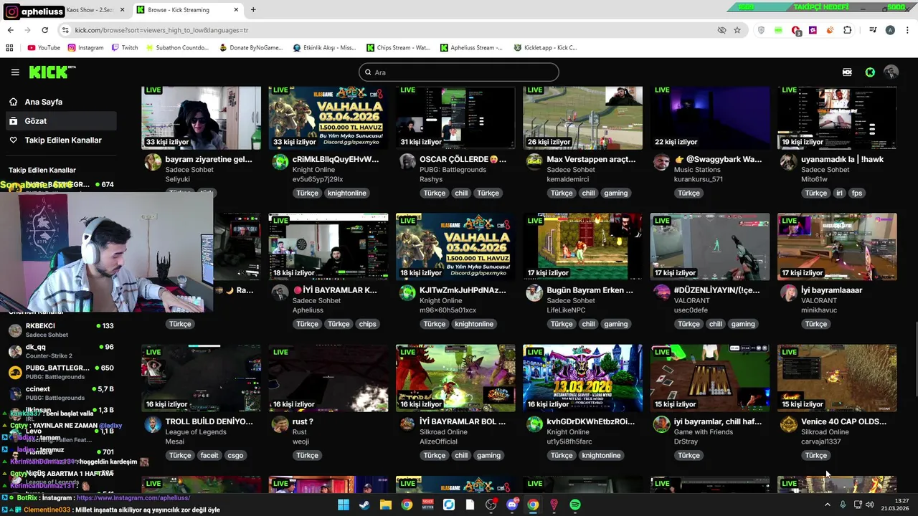918x516 pixels.
Task: Click in the Ara search field
Action: (459, 72)
